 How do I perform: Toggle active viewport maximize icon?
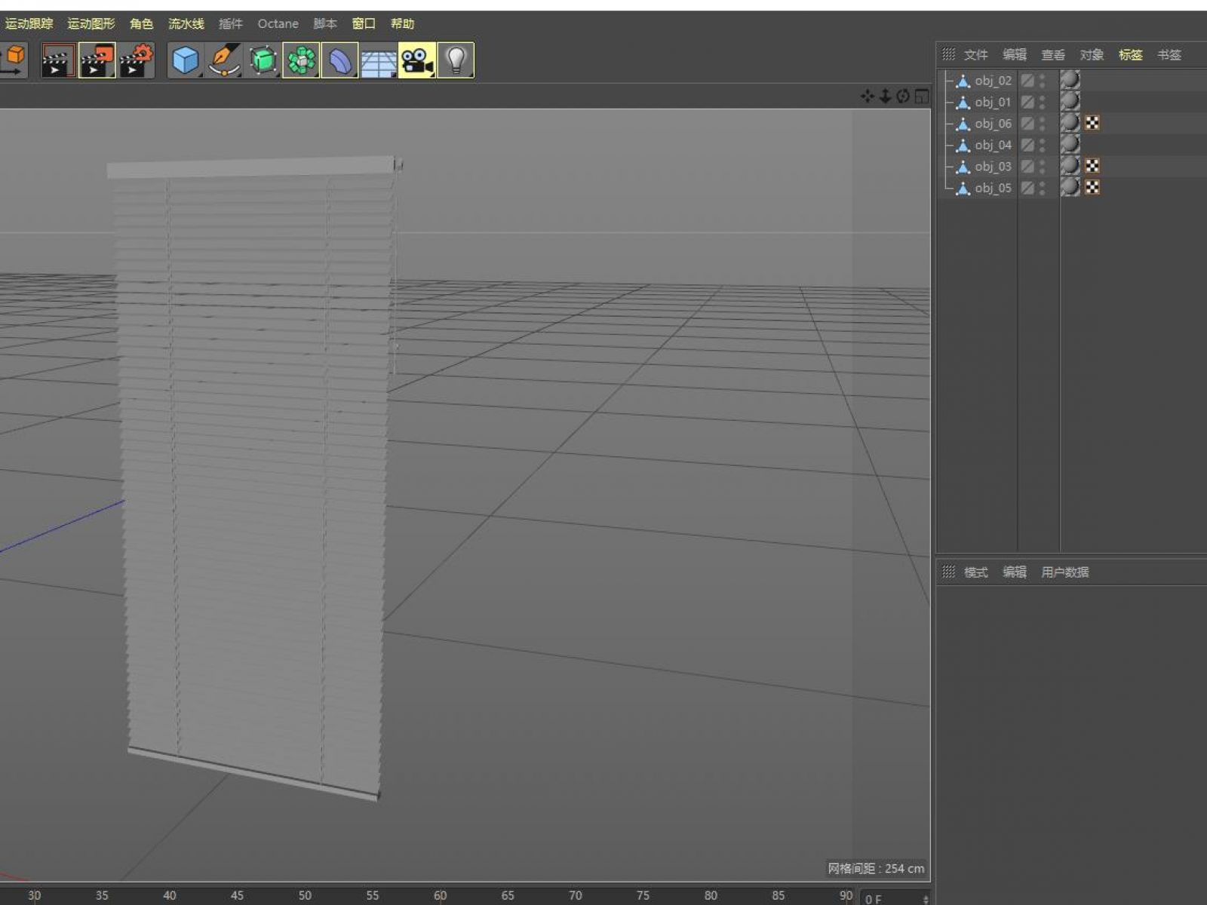[x=922, y=97]
